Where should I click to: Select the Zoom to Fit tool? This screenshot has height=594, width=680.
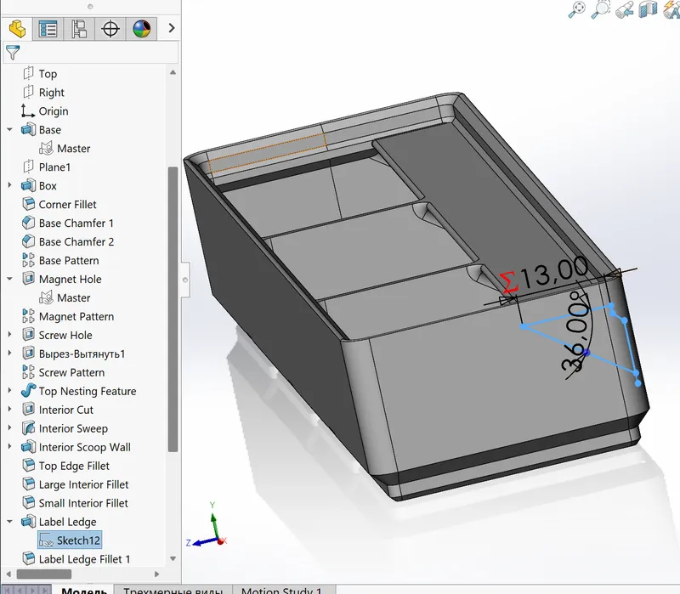tap(576, 11)
